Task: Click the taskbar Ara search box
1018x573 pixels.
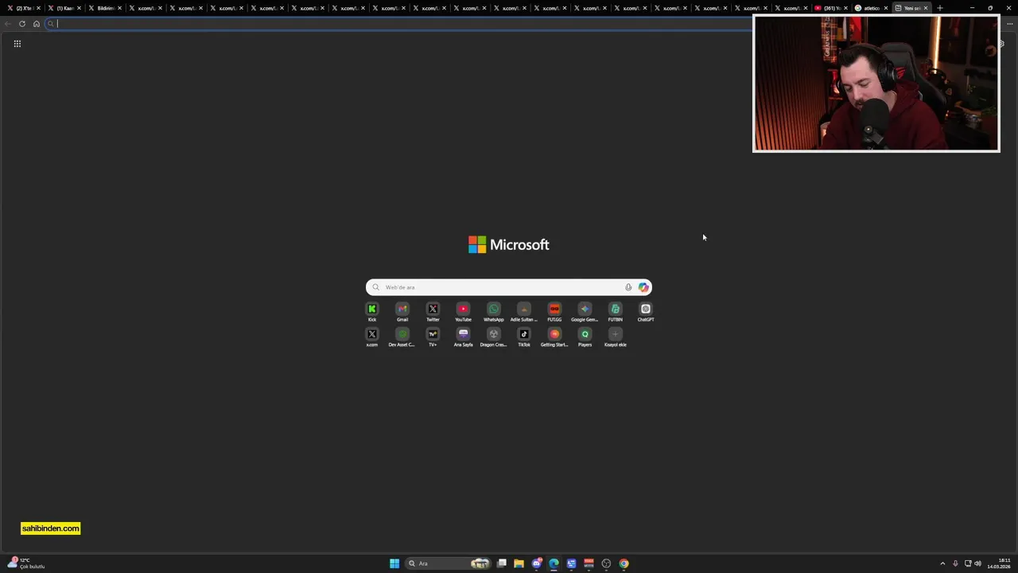Action: pyautogui.click(x=449, y=563)
